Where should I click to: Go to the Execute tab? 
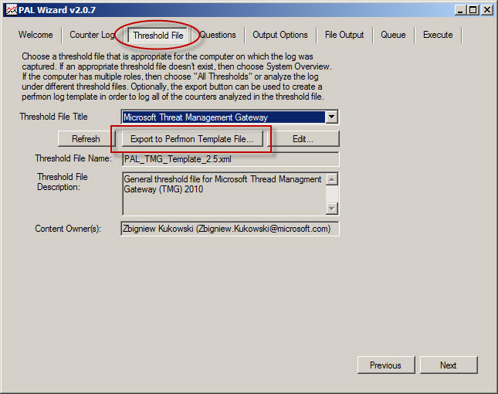click(x=438, y=35)
